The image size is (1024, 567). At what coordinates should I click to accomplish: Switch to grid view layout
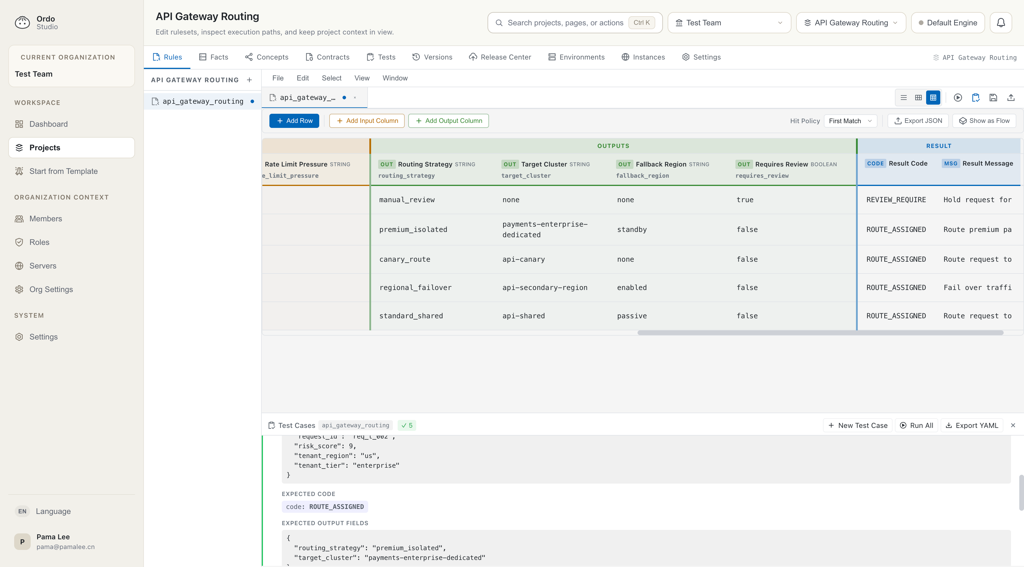coord(918,97)
